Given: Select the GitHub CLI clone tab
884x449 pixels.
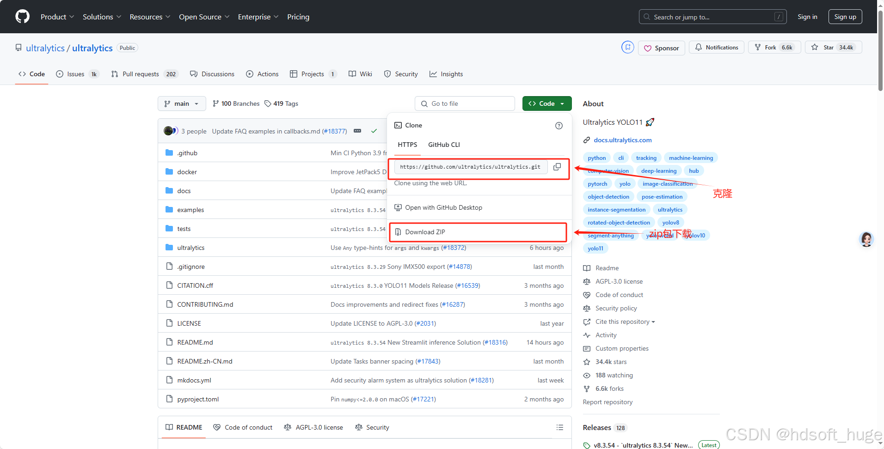Looking at the screenshot, I should coord(444,145).
